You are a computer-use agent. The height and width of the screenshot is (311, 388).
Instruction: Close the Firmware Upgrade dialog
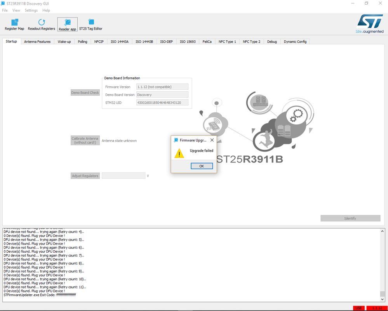coord(212,140)
